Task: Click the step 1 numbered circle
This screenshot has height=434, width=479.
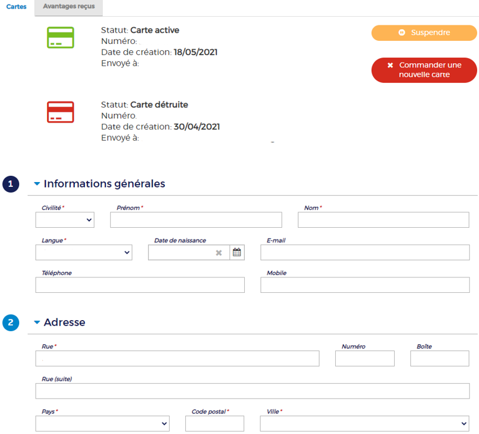Action: [x=11, y=184]
